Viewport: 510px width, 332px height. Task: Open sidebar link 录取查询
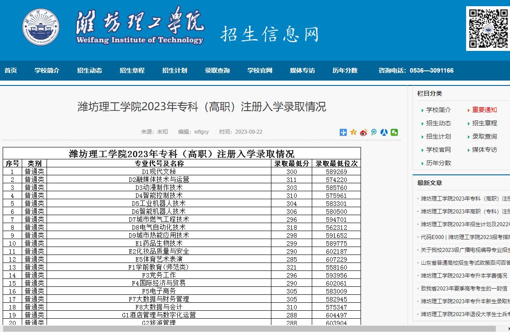(x=485, y=137)
